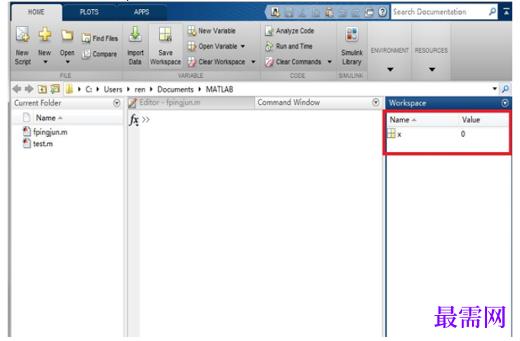
Task: Expand the Clear Workspace dropdown arrow
Action: tap(253, 62)
